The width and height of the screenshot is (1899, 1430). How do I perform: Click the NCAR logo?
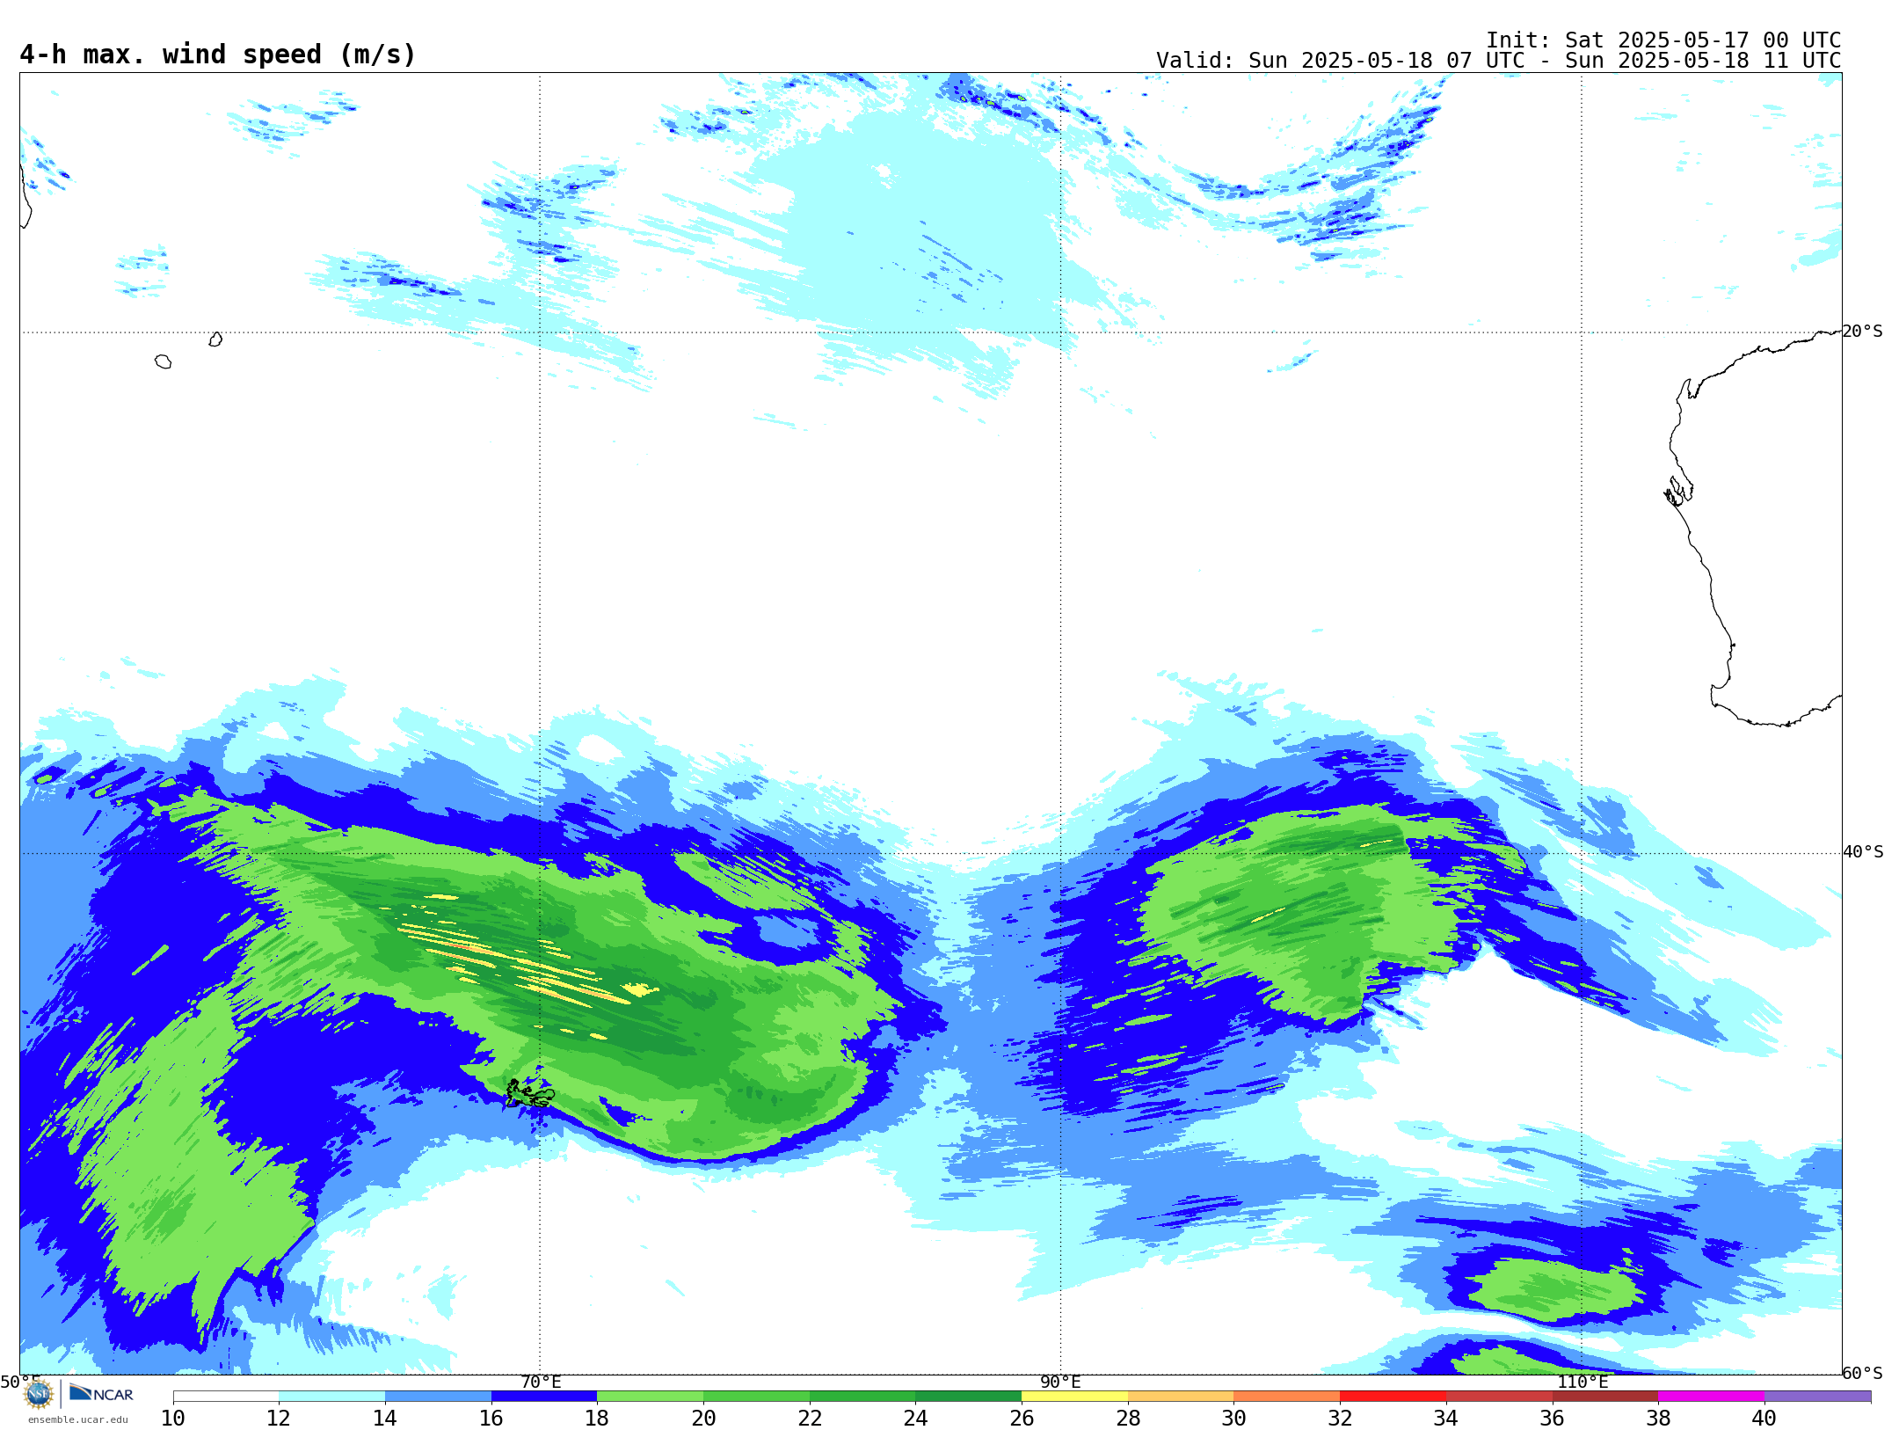click(101, 1393)
